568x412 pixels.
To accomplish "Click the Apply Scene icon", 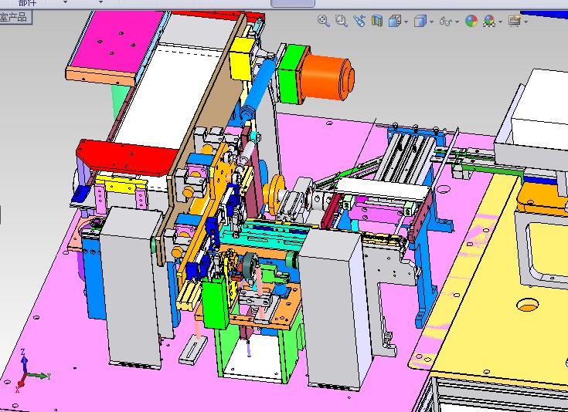I will point(489,21).
